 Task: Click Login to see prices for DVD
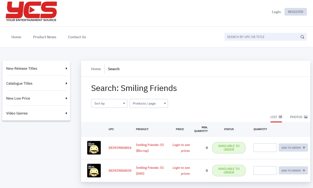[181, 171]
